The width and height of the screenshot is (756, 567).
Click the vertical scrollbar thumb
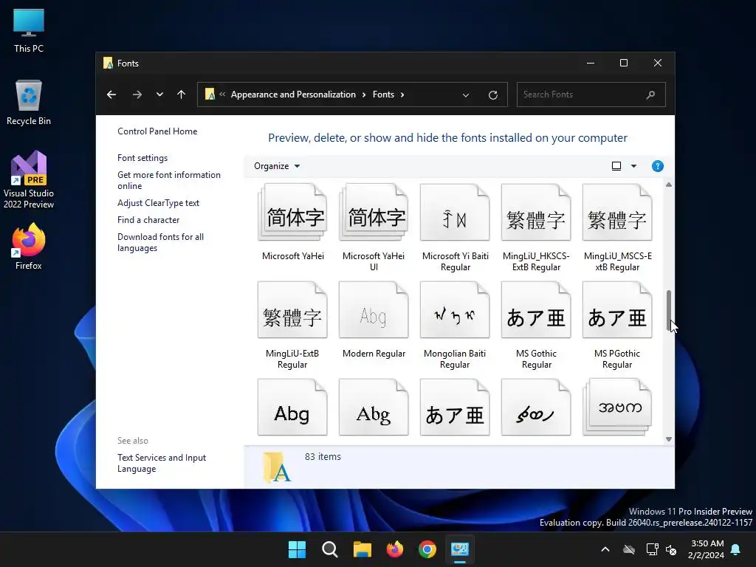coord(669,309)
